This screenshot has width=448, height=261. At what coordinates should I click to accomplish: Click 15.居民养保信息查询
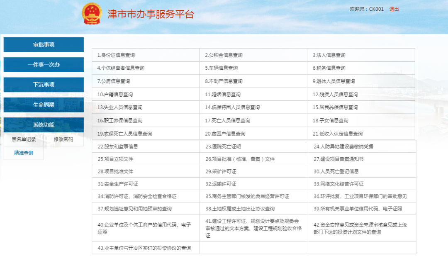point(335,107)
